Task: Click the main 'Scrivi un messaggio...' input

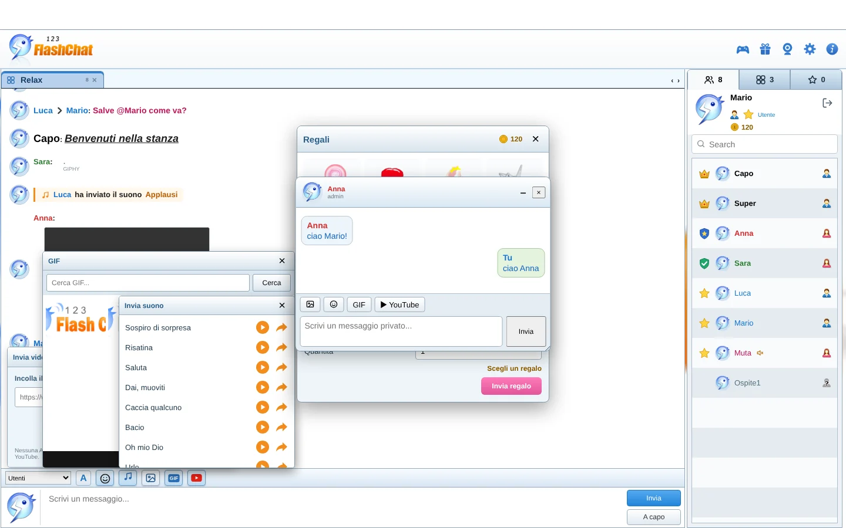Action: pos(332,507)
